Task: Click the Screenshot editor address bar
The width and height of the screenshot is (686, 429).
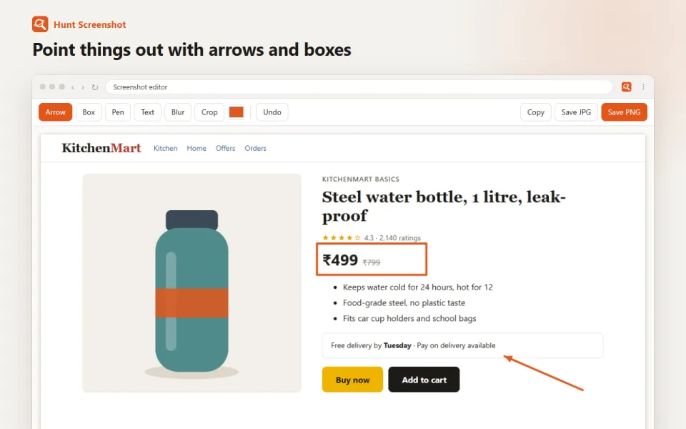Action: click(359, 87)
